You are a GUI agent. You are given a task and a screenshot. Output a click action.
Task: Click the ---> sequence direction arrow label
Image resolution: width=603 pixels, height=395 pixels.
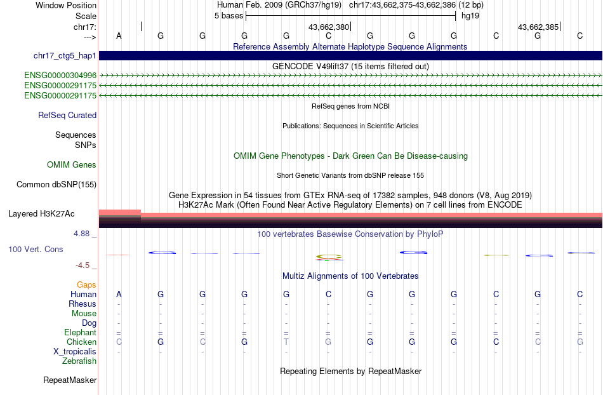(89, 37)
